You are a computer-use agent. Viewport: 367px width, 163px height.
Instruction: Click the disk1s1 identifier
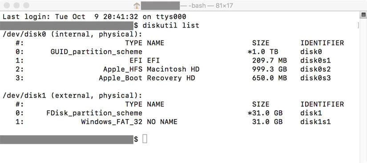(x=315, y=122)
